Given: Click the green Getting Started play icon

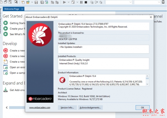Looking at the screenshot, I should (6, 23).
